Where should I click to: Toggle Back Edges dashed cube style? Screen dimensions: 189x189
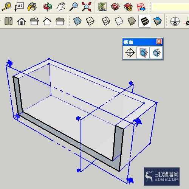(90, 21)
